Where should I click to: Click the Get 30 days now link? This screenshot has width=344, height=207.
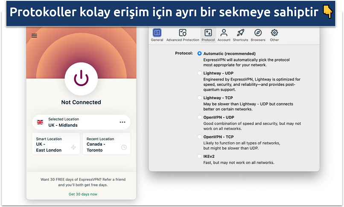tap(83, 194)
